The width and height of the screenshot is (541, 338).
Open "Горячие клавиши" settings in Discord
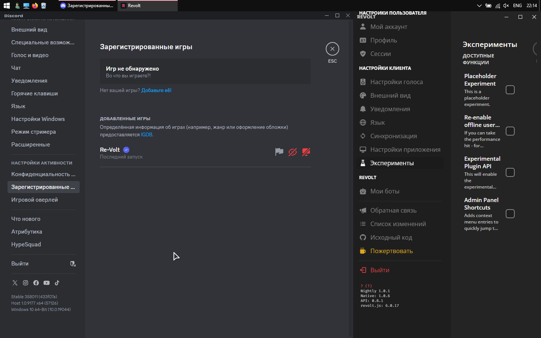[44, 94]
